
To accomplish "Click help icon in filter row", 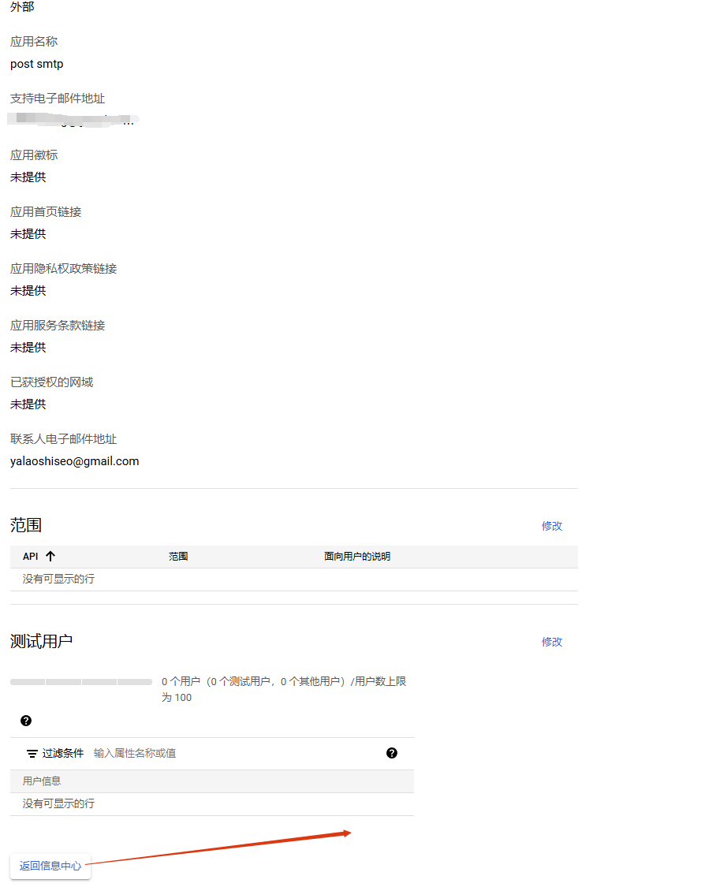I will (x=392, y=753).
